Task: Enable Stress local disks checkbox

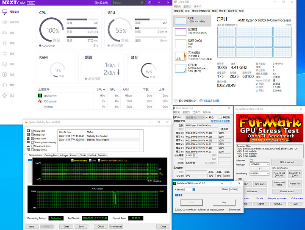Action: pos(33,146)
